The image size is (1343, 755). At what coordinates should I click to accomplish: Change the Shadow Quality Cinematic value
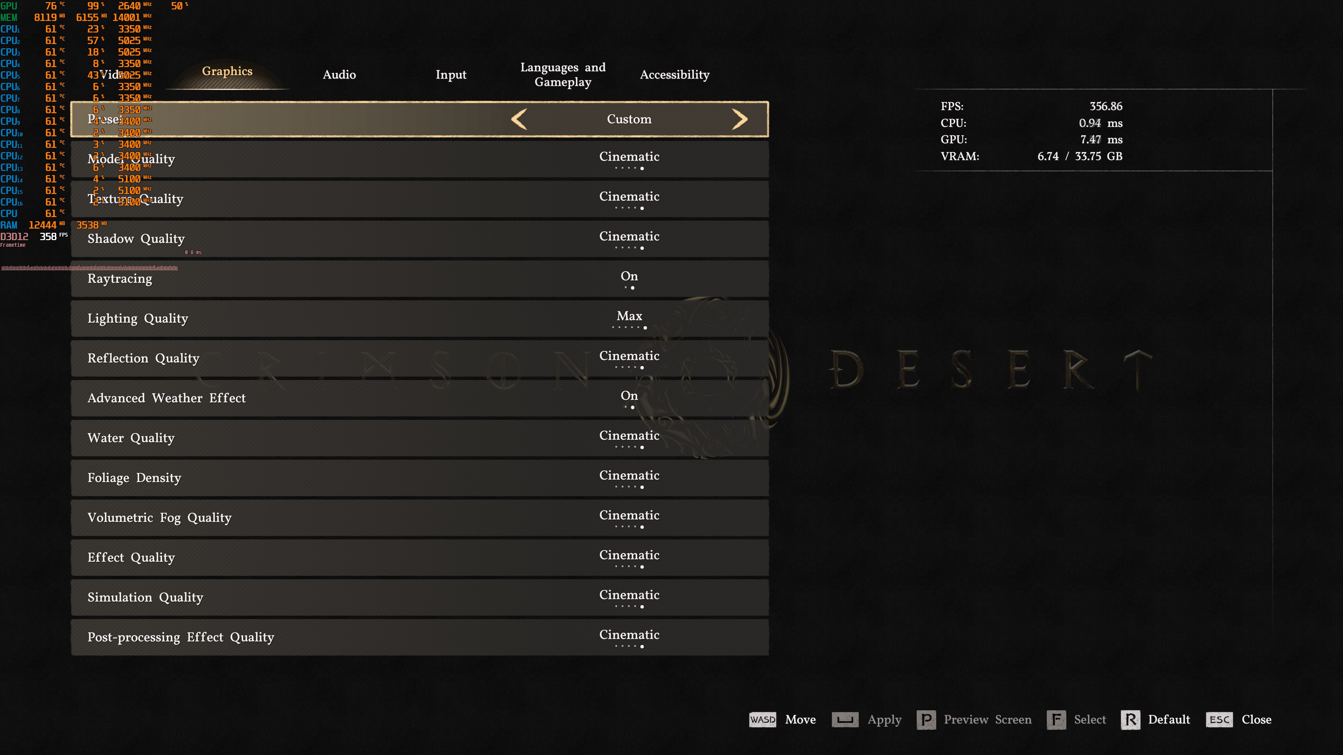pos(629,239)
